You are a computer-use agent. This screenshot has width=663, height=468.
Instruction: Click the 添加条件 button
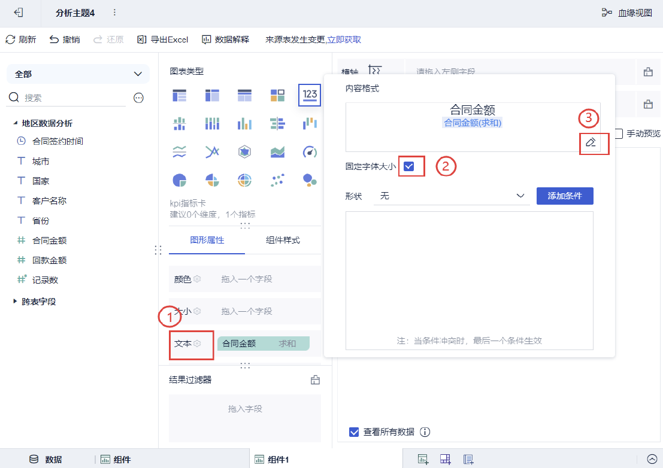pos(565,196)
